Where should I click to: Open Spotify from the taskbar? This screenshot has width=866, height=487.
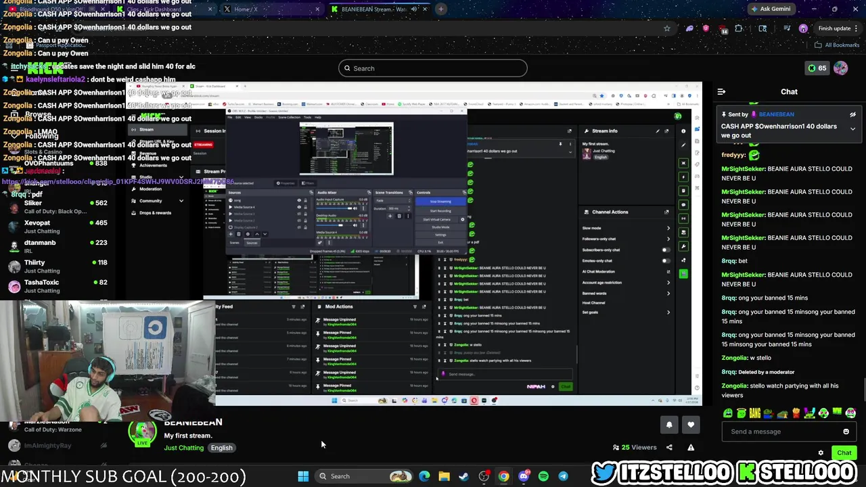point(543,476)
